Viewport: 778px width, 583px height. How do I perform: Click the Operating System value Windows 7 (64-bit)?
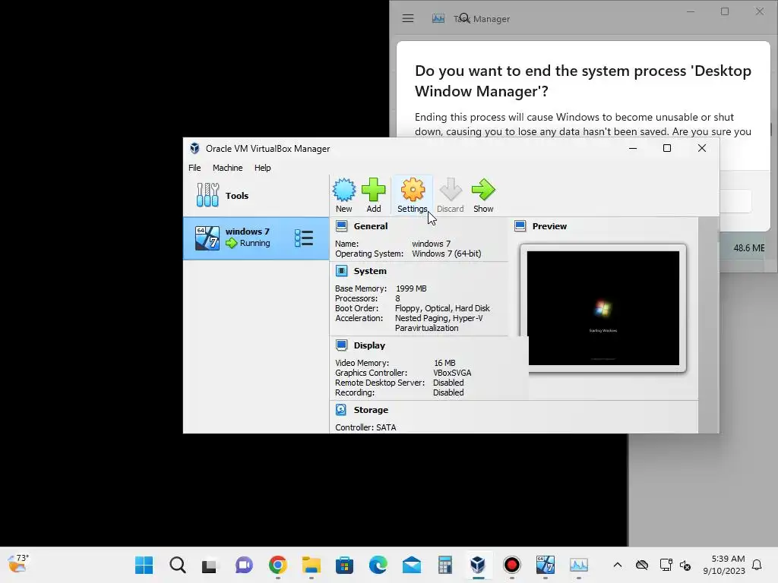[447, 254]
